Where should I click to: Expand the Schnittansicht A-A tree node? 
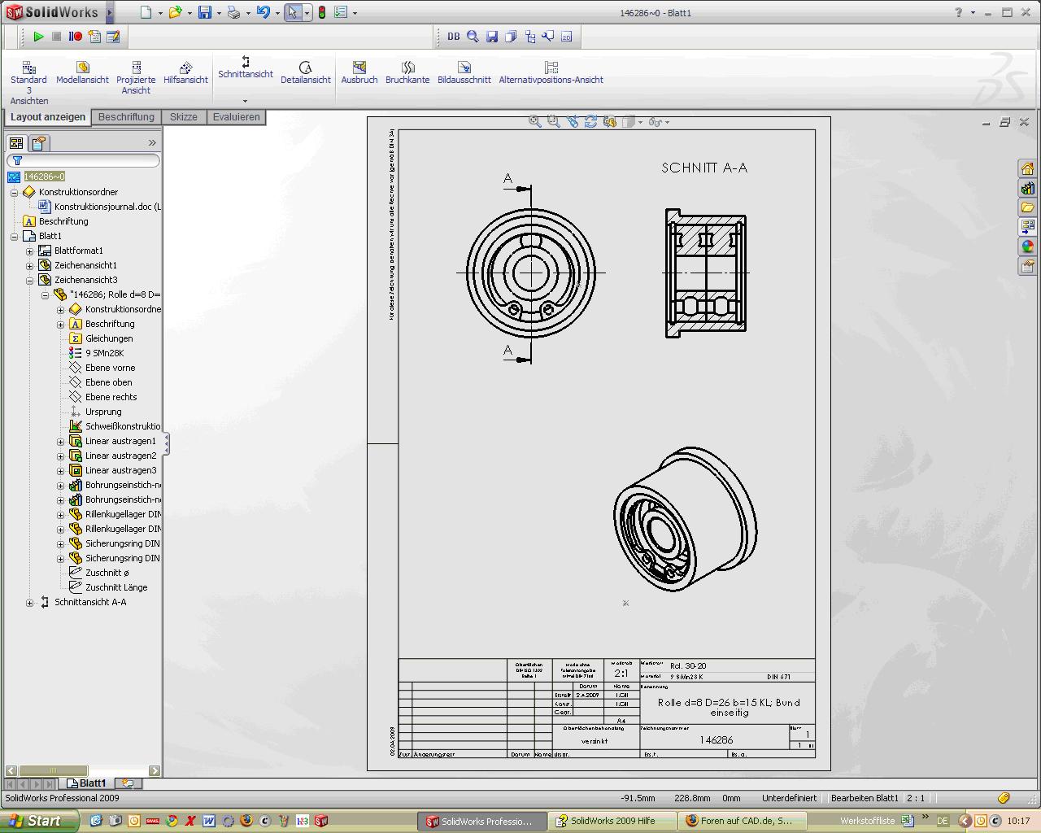[30, 603]
